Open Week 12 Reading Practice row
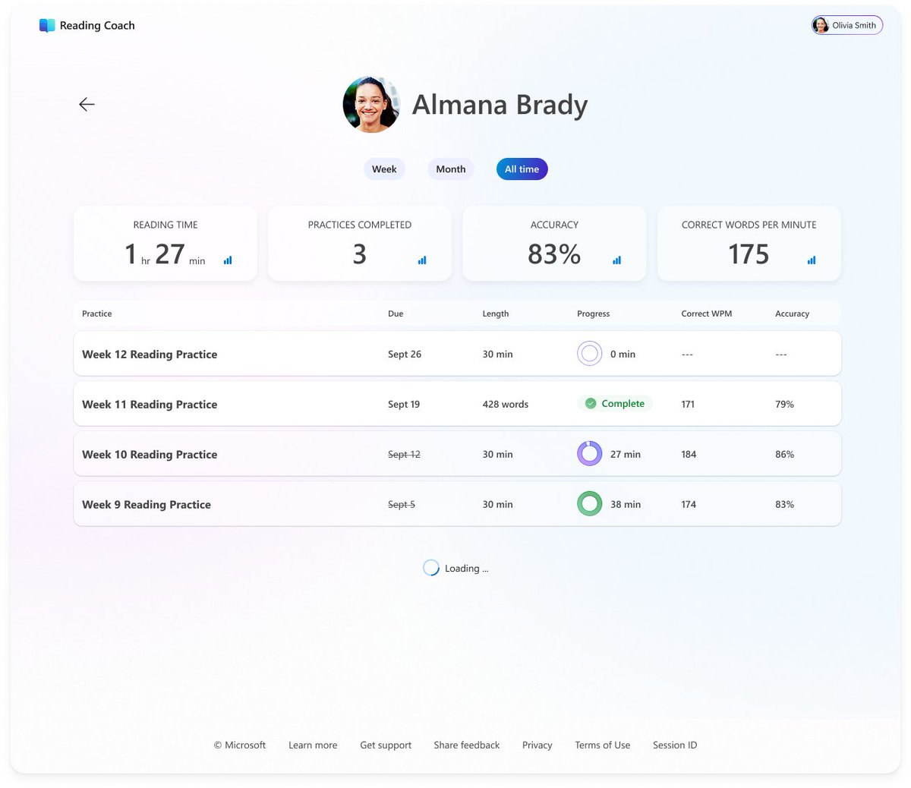The width and height of the screenshot is (911, 788). click(x=457, y=354)
